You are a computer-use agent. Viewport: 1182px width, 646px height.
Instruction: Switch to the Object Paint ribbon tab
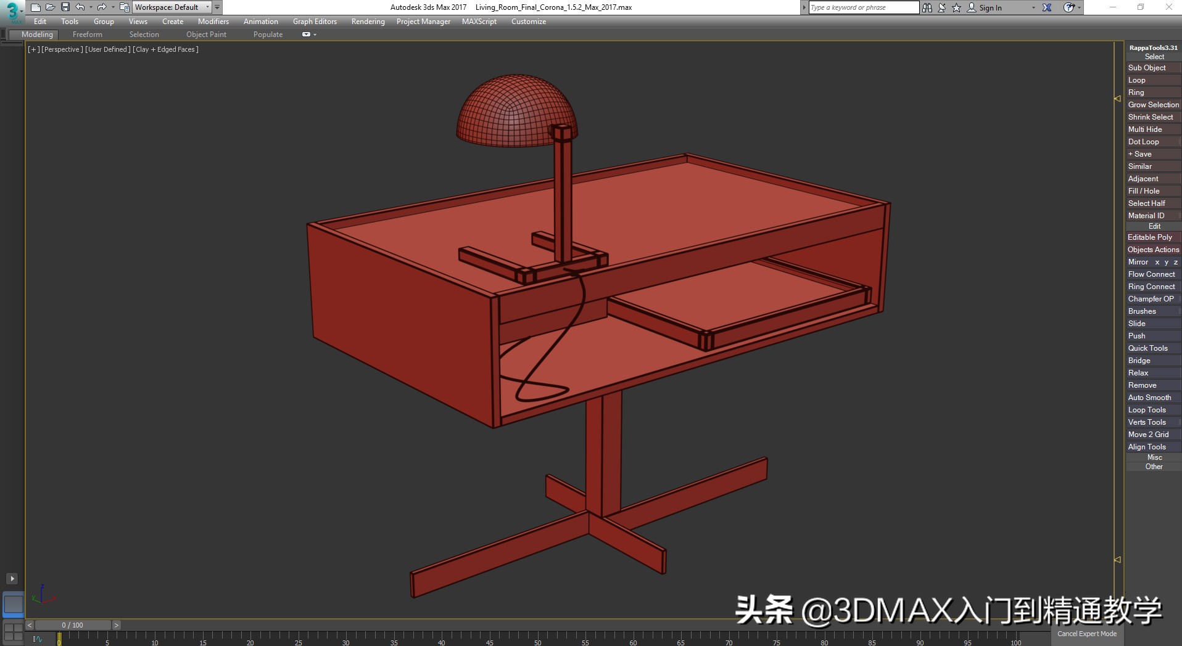click(x=206, y=35)
